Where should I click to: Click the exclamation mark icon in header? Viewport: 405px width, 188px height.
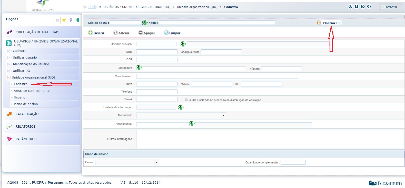[x=357, y=7]
